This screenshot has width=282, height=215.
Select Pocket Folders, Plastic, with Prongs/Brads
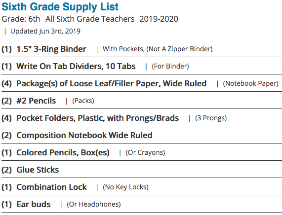[97, 118]
